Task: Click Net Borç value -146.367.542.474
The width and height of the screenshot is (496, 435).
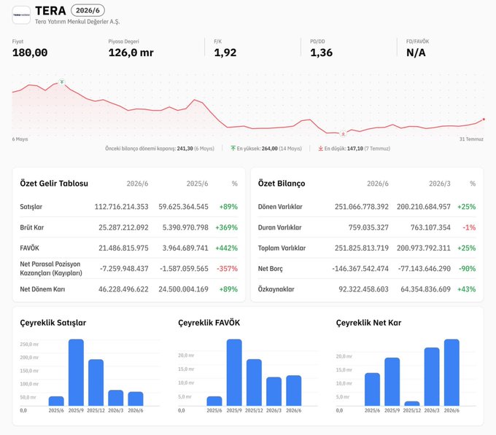Action: [360, 269]
